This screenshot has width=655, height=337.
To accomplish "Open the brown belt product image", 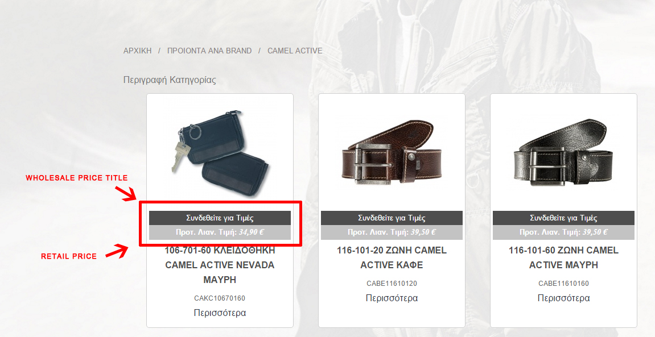I will (x=392, y=152).
